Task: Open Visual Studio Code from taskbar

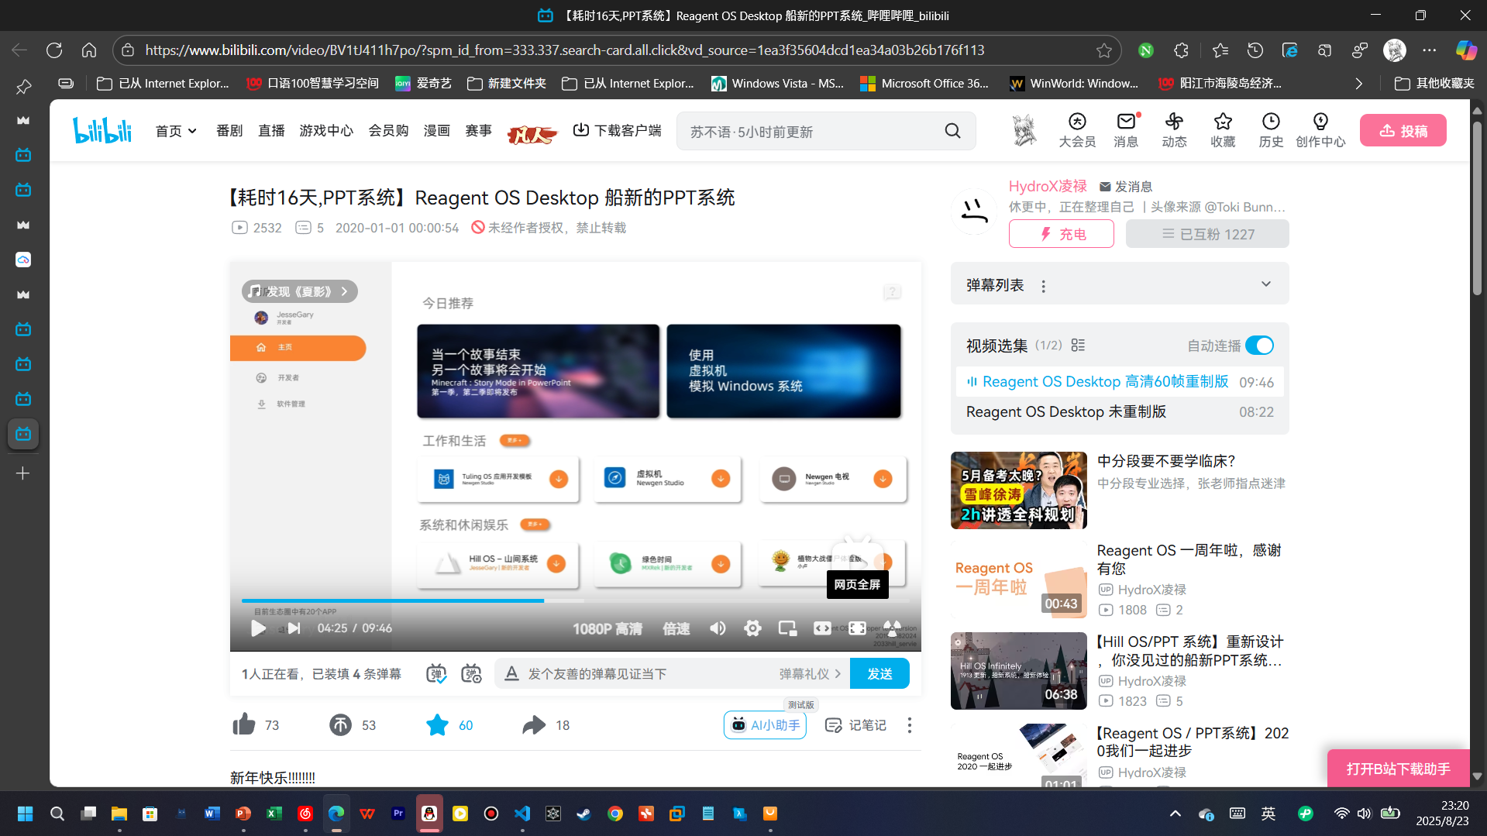Action: [x=522, y=814]
